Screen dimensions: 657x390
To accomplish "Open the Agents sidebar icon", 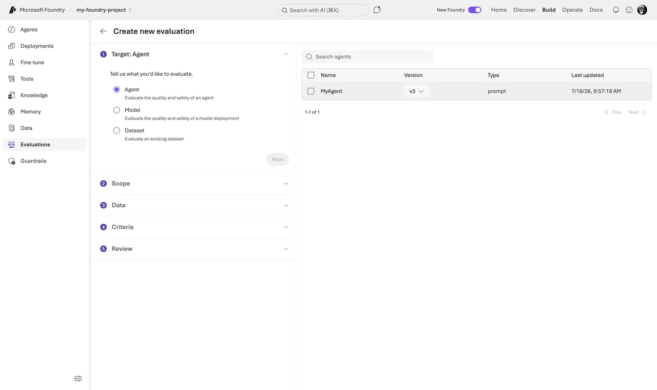I will coord(11,30).
